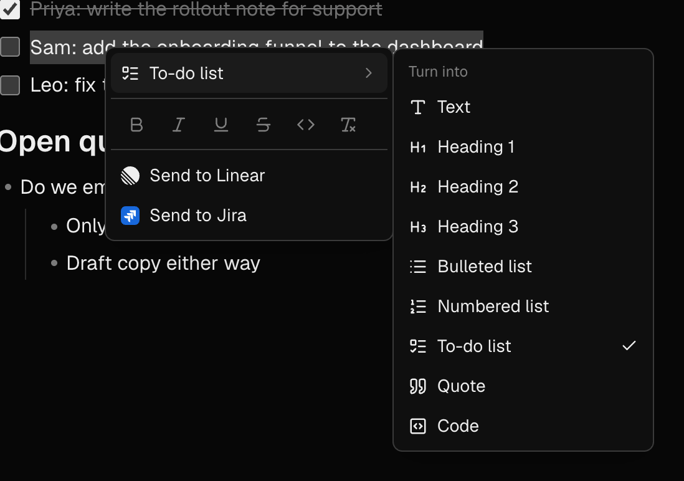This screenshot has height=481, width=684.
Task: Apply underline formatting
Action: pos(221,125)
